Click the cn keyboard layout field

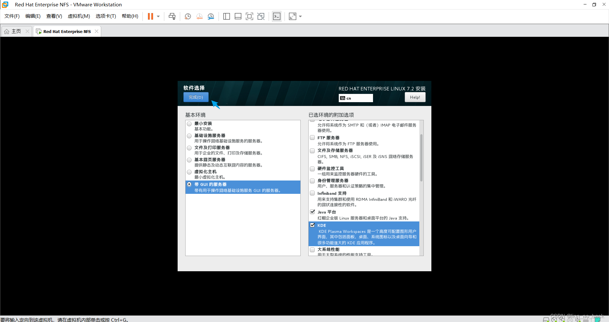pos(356,98)
